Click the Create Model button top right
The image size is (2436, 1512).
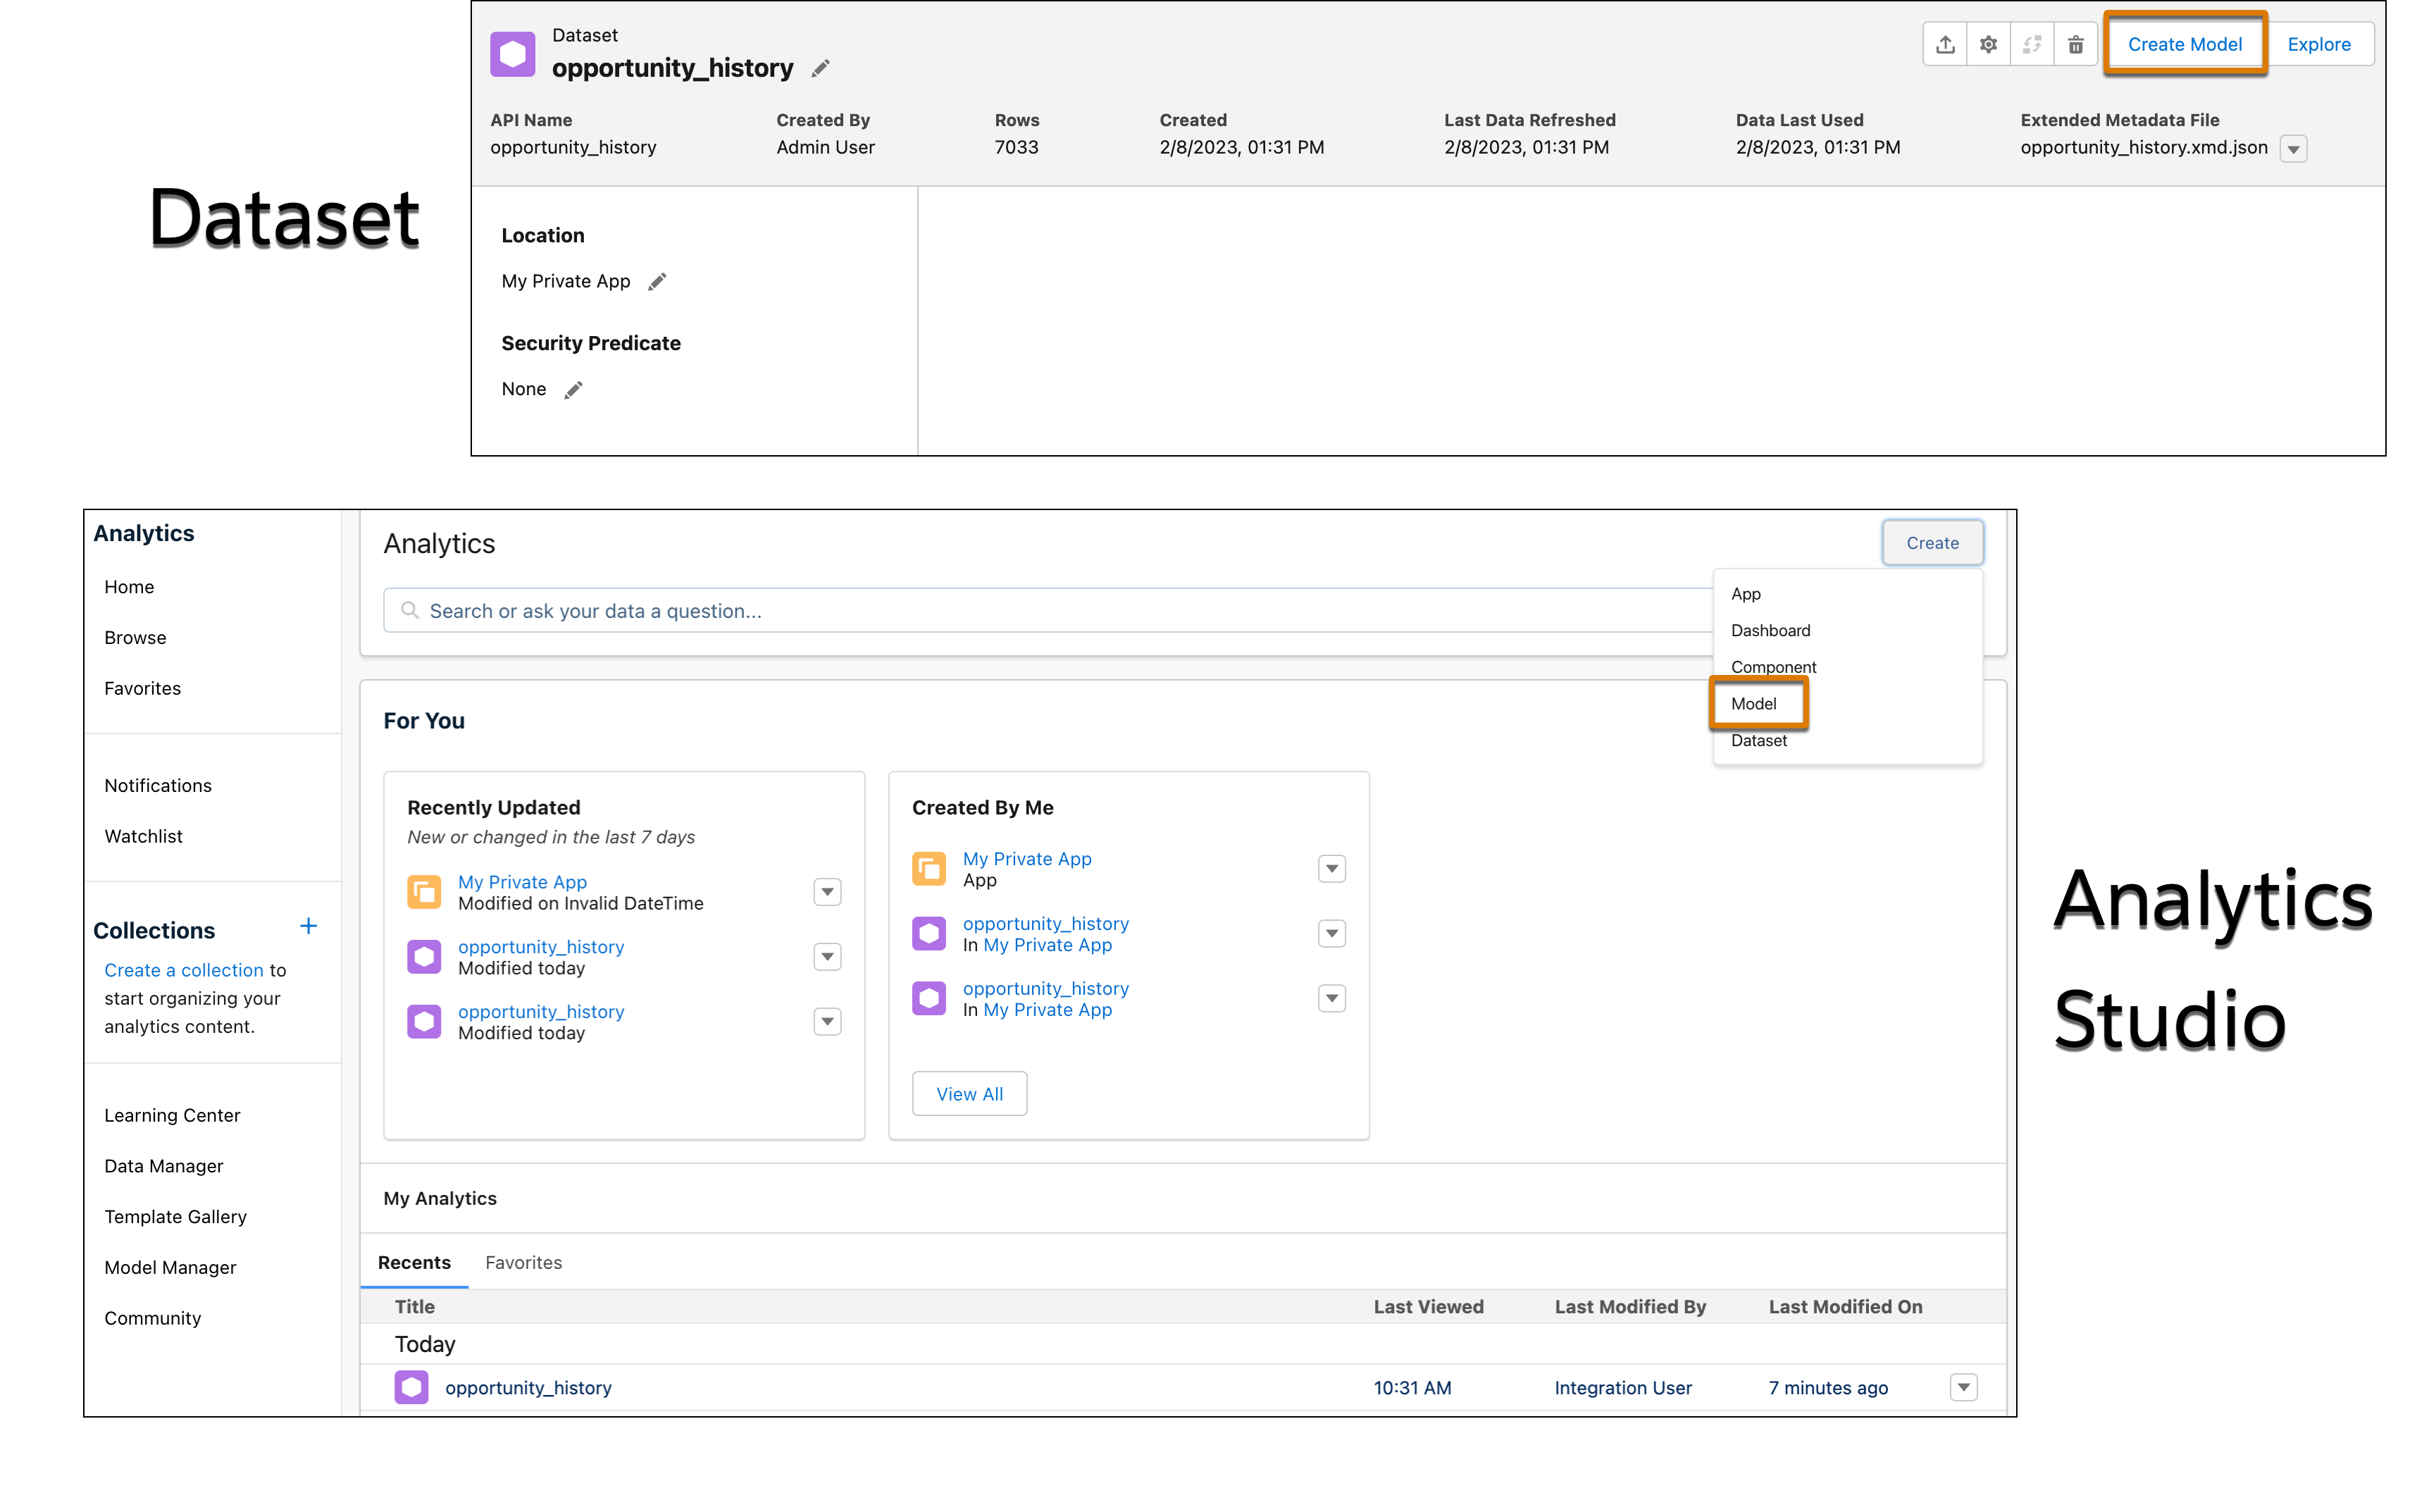pyautogui.click(x=2184, y=40)
